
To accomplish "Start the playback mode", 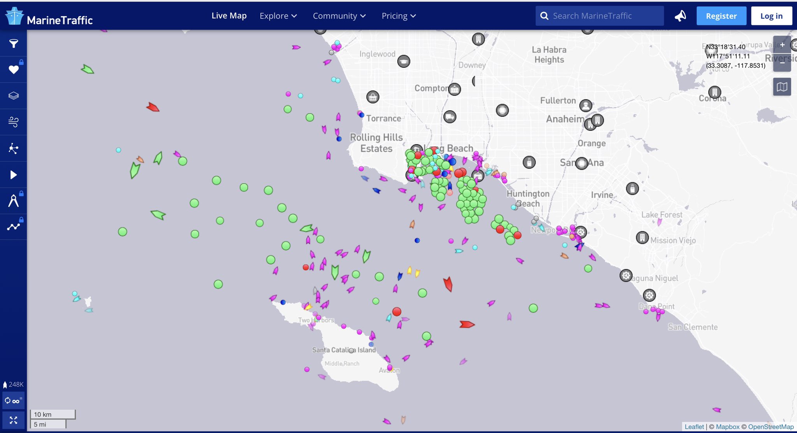I will (x=13, y=174).
